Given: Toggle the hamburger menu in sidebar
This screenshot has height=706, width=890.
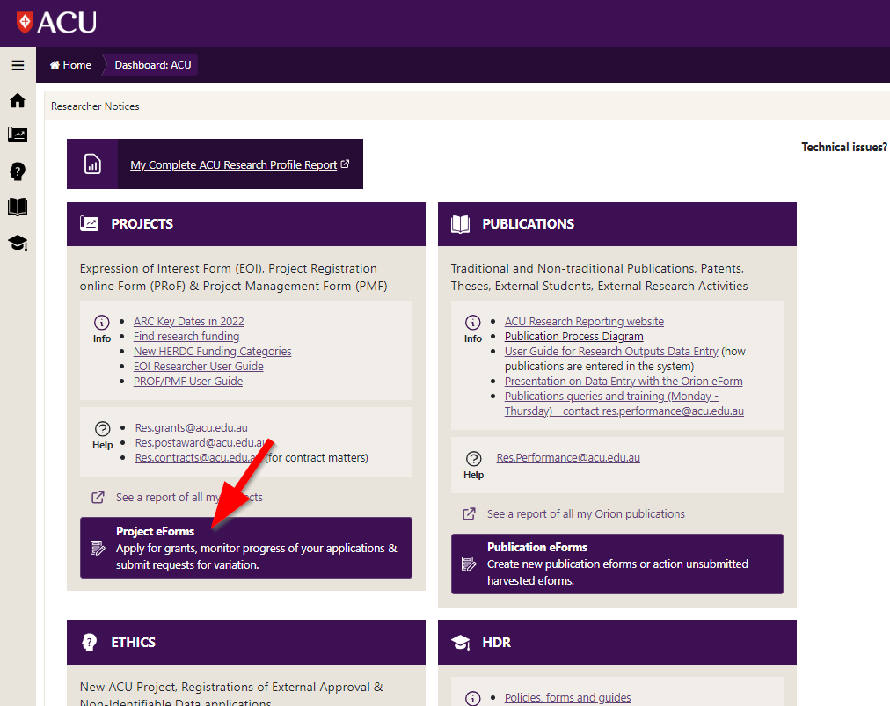Looking at the screenshot, I should coord(18,65).
